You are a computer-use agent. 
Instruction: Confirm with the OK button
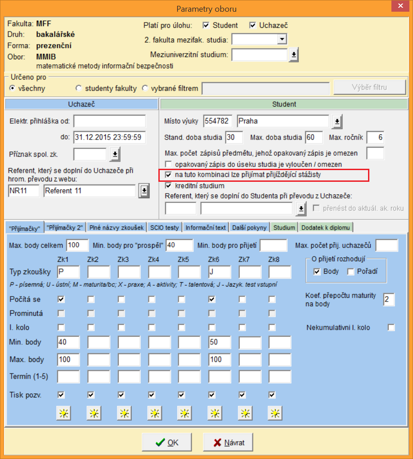(x=167, y=442)
